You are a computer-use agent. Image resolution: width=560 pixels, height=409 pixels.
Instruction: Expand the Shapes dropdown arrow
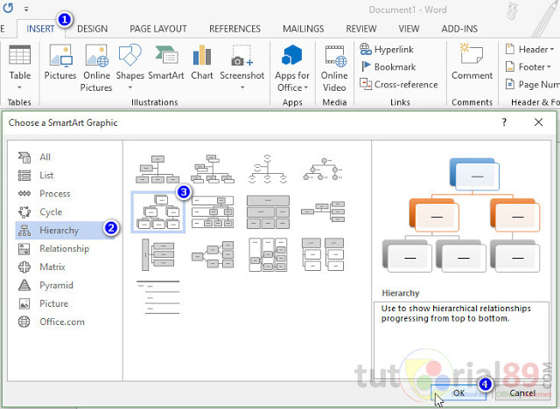pos(130,87)
